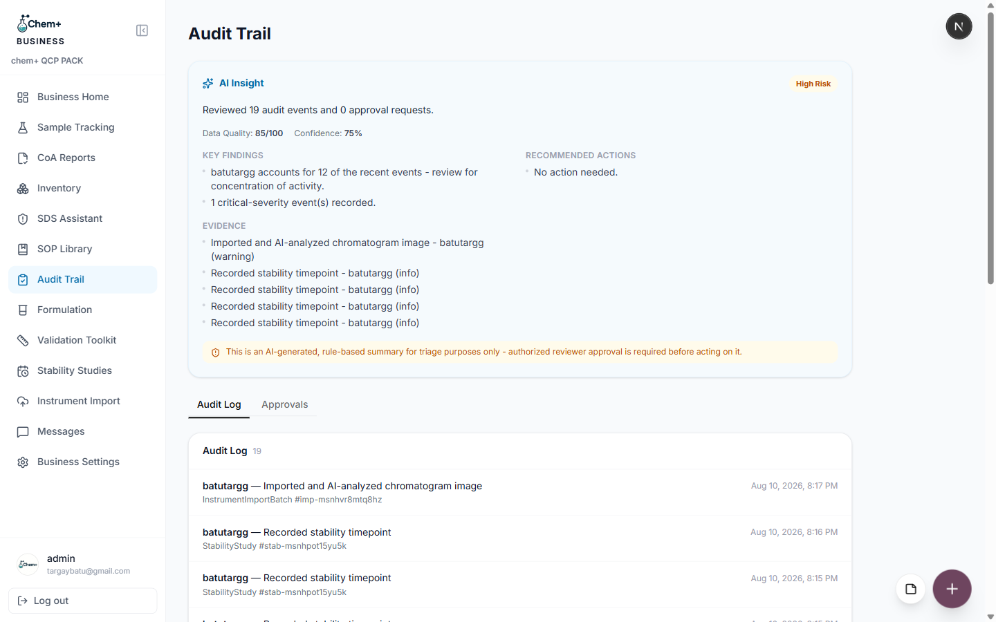The width and height of the screenshot is (996, 622).
Task: Go to Stability Studies
Action: point(83,371)
